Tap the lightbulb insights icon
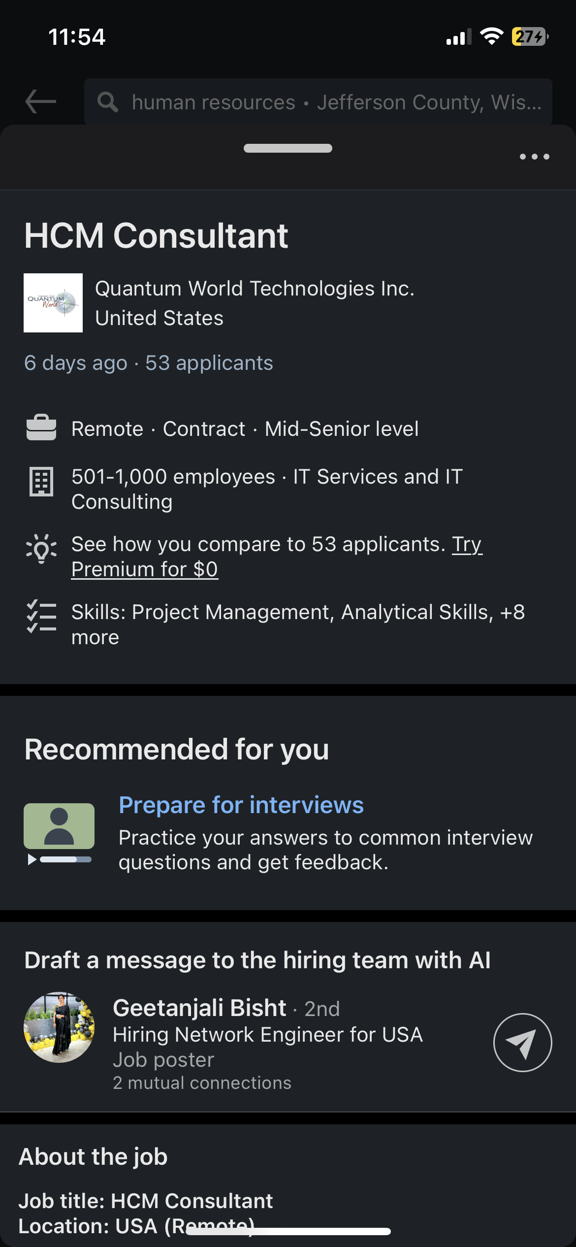This screenshot has height=1247, width=576. [x=41, y=548]
